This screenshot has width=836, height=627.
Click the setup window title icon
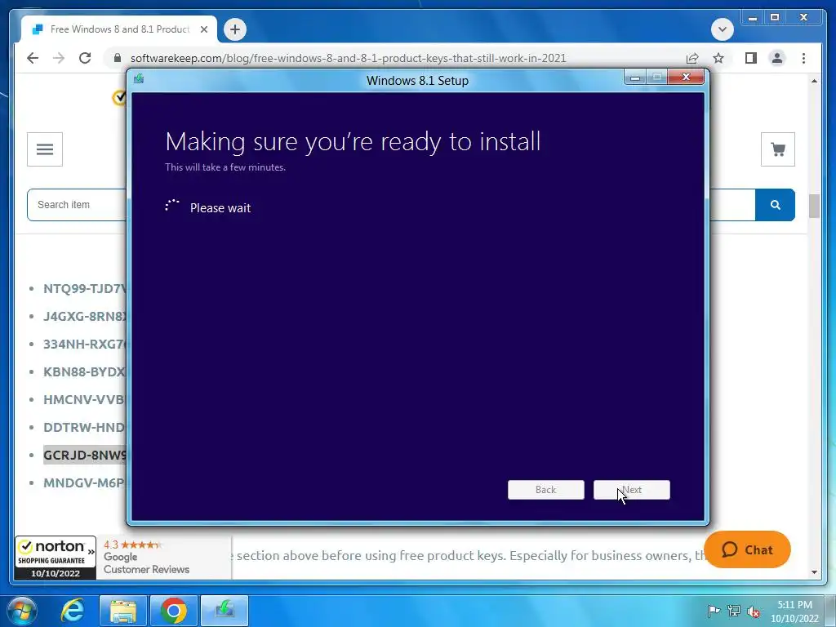tap(139, 79)
